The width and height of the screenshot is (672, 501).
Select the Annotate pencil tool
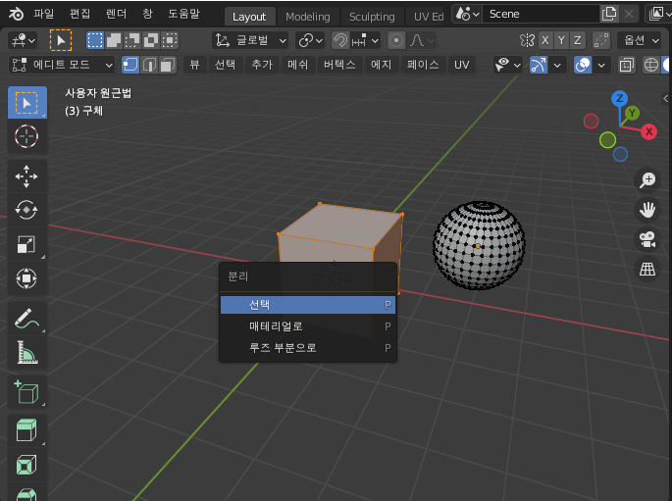27,319
